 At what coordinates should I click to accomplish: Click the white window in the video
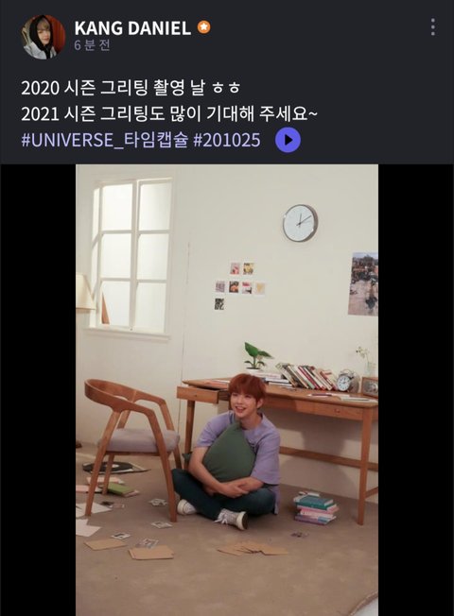coord(132,257)
